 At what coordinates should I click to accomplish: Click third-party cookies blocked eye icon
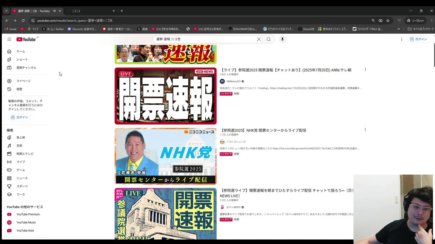[x=381, y=21]
